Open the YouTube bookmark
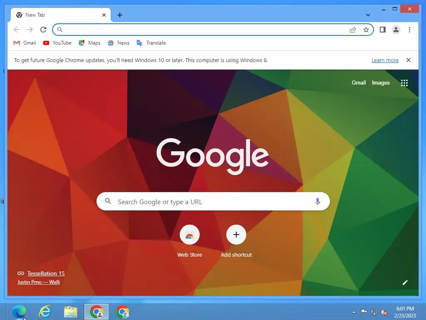This screenshot has width=426, height=320. pyautogui.click(x=57, y=43)
